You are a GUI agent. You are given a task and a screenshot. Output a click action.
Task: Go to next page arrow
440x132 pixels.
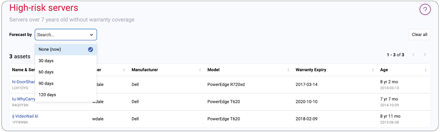425,55
